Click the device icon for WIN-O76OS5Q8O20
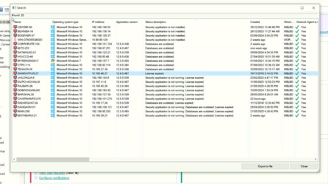 click(15, 40)
